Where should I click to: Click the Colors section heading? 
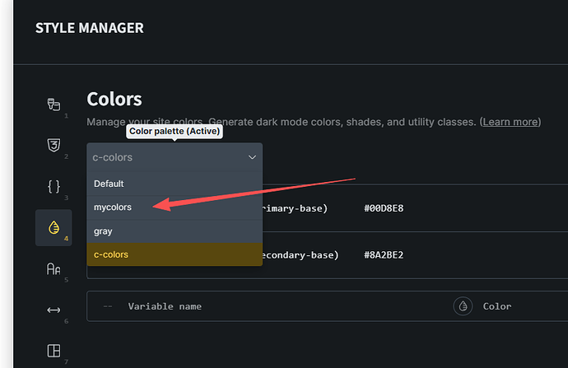pyautogui.click(x=114, y=100)
